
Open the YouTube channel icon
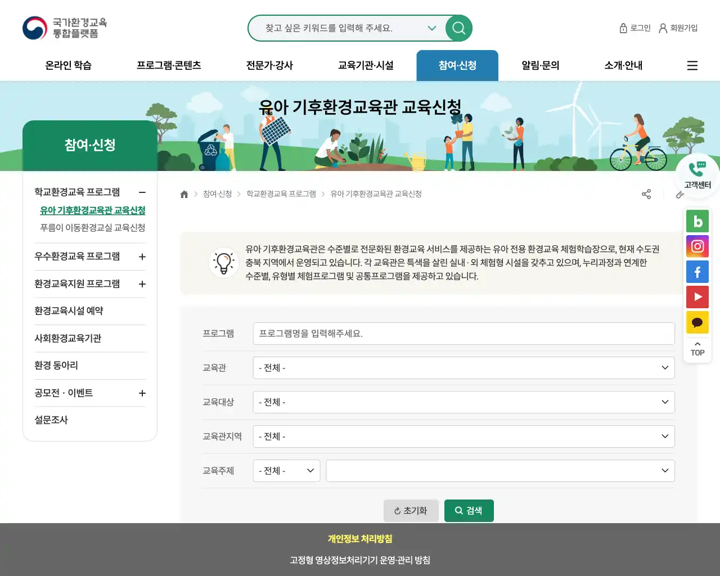tap(697, 297)
